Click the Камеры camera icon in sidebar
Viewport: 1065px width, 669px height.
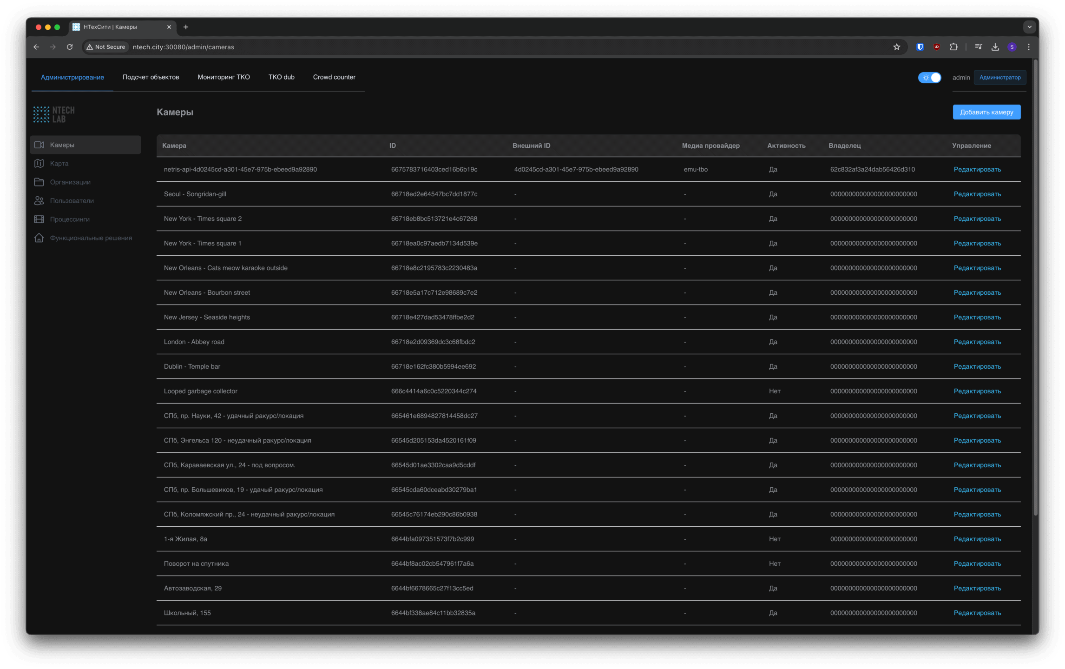coord(39,145)
